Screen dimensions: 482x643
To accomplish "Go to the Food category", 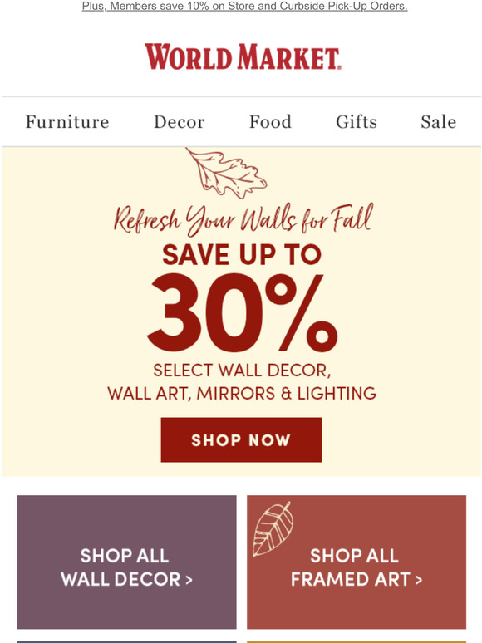I will (x=270, y=122).
